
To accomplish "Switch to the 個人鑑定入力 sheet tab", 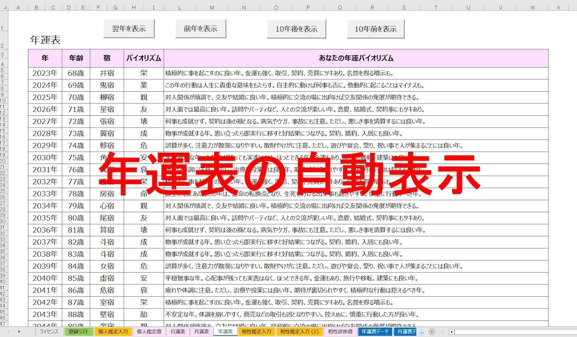I will pos(113,332).
